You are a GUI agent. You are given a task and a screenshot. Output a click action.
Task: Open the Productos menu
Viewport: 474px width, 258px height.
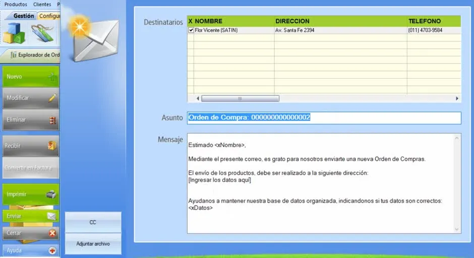[16, 5]
